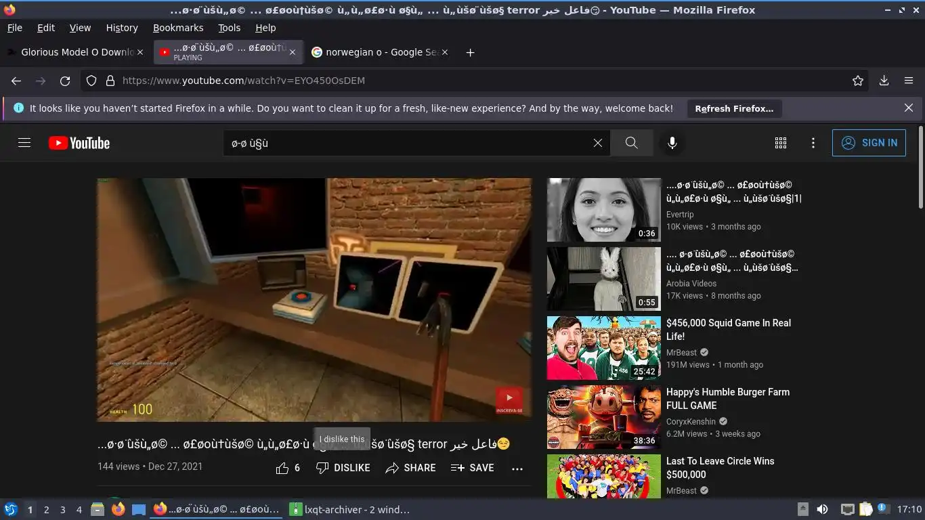Switch to lxqt-archiver taskbar window

[349, 509]
